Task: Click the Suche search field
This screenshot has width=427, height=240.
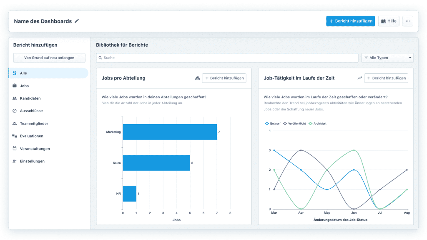Action: tap(227, 58)
